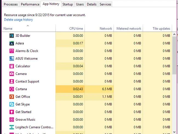Select the Get Office icon

pyautogui.click(x=12, y=97)
